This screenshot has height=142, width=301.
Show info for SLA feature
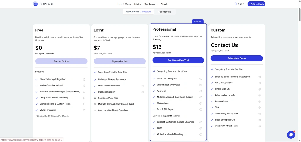(x=259, y=108)
